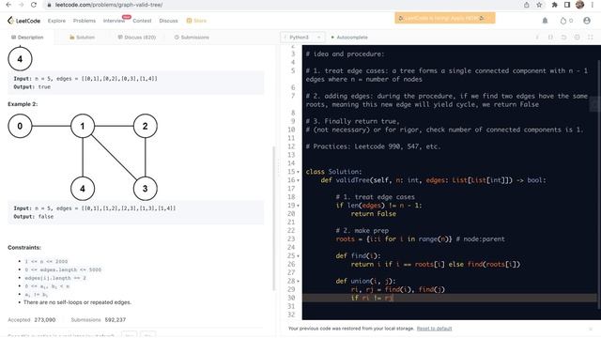Click the 'Reset to default' link
The width and height of the screenshot is (601, 338).
[434, 329]
